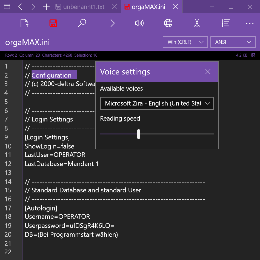The height and width of the screenshot is (260, 260).
Task: Go to previous tab arrow
Action: pyautogui.click(x=20, y=7)
